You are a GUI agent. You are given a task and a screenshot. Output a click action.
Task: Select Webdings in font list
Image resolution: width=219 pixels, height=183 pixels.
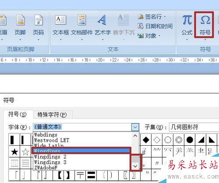coord(82,135)
